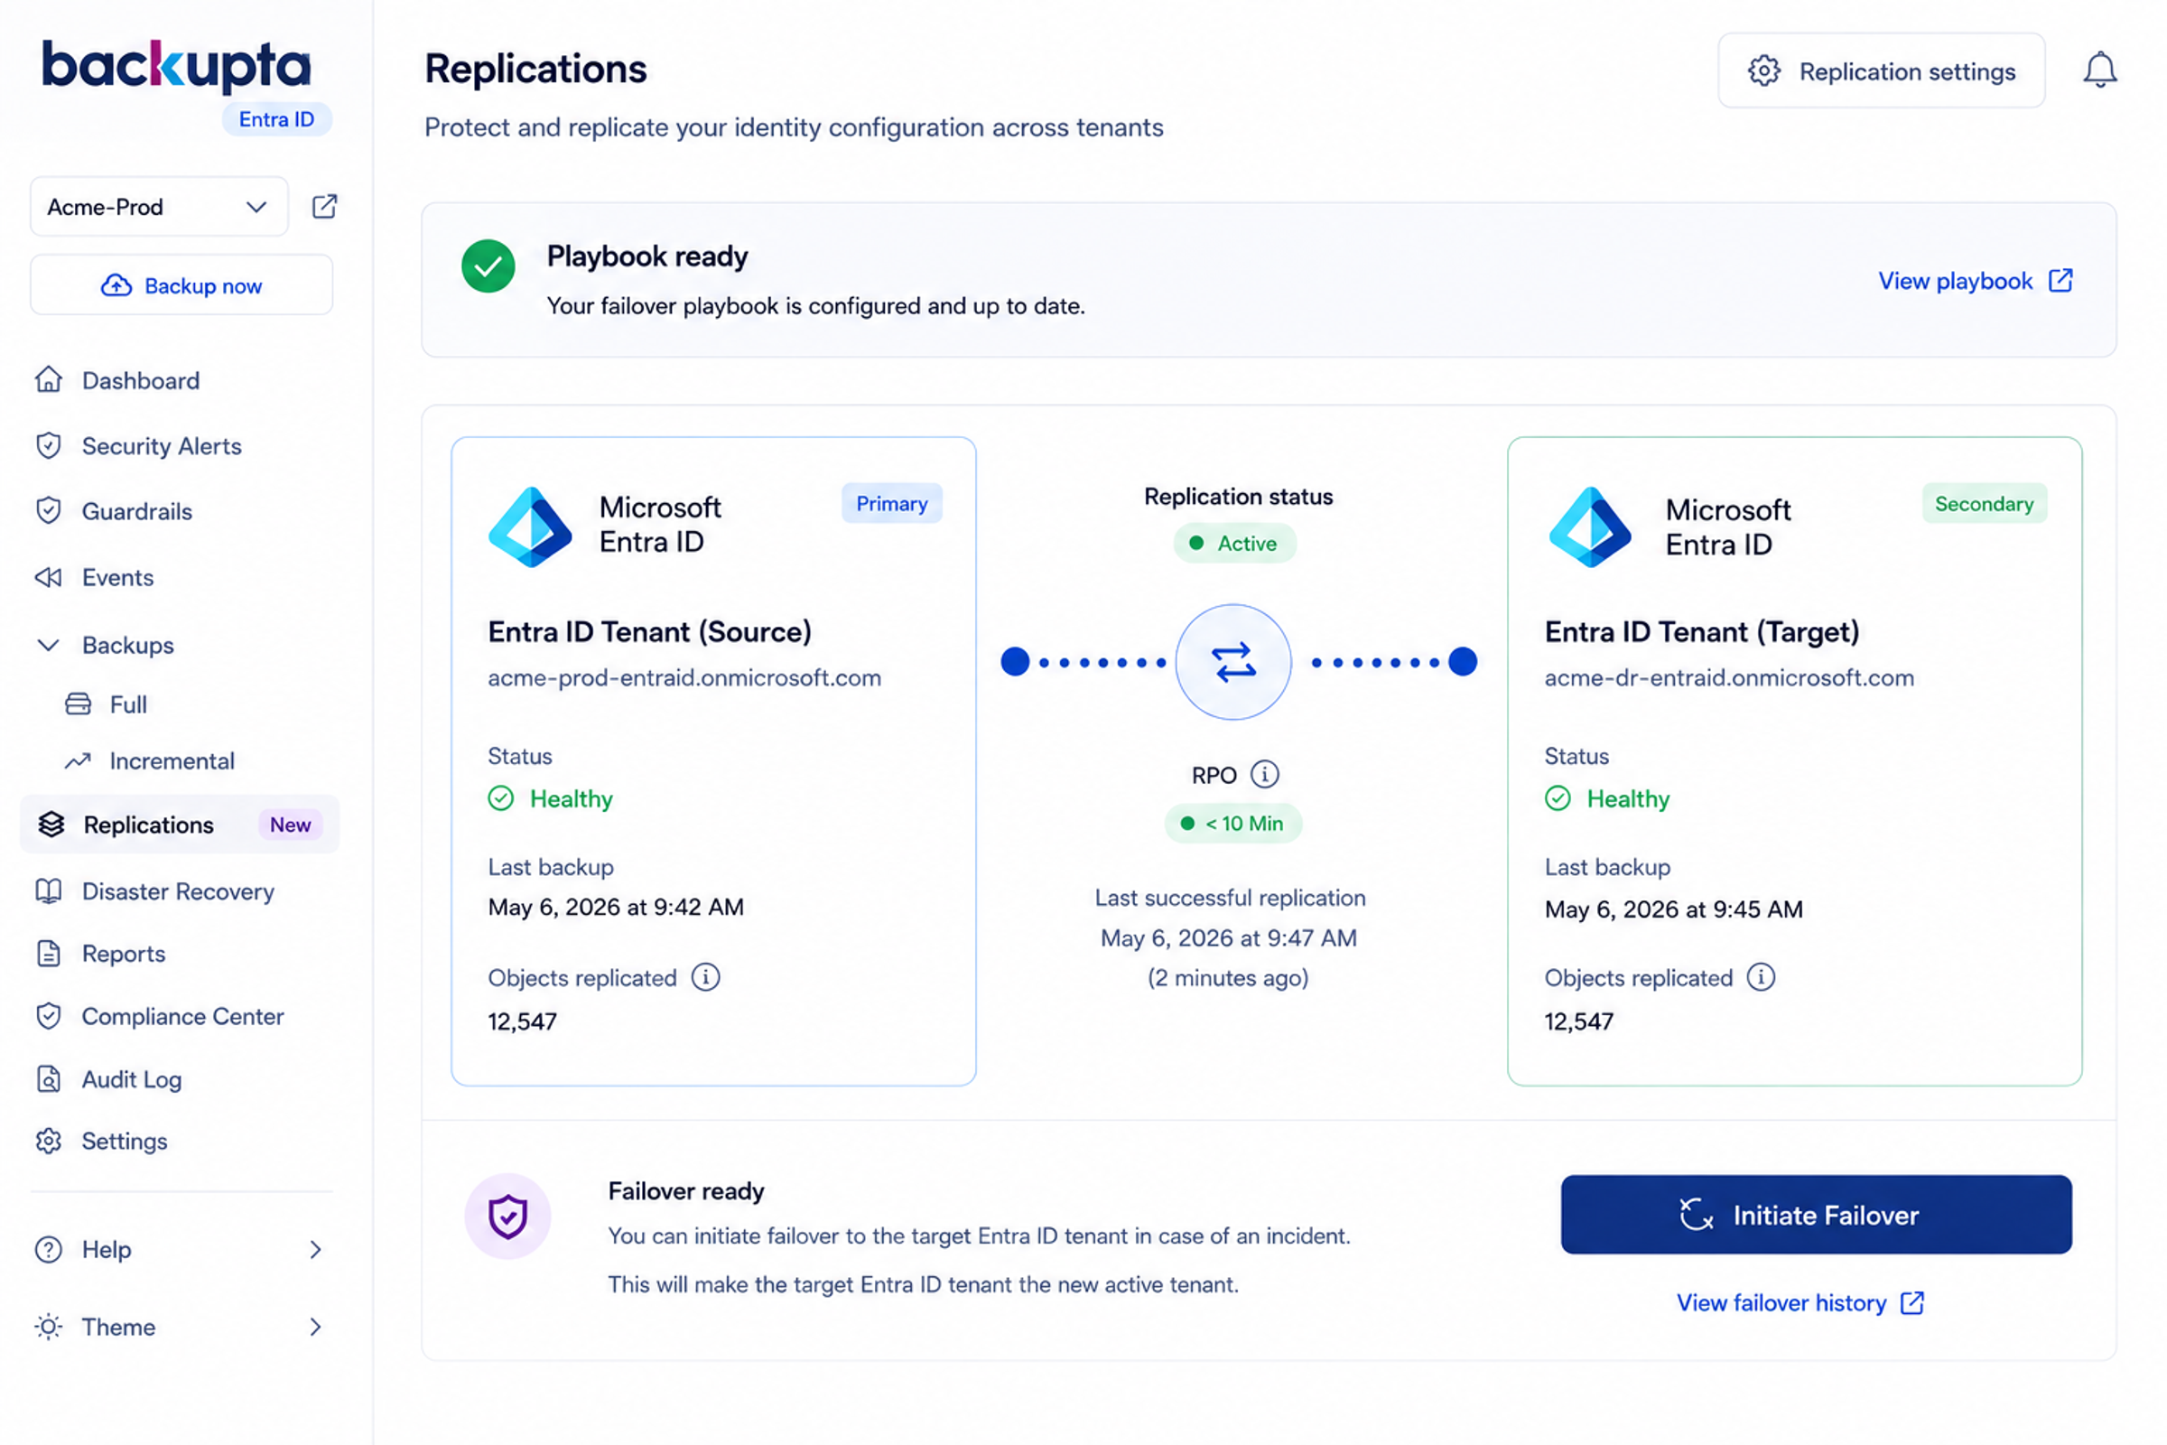Viewport: 2167px width, 1445px height.
Task: Show info for source Objects replicated
Action: (x=706, y=977)
